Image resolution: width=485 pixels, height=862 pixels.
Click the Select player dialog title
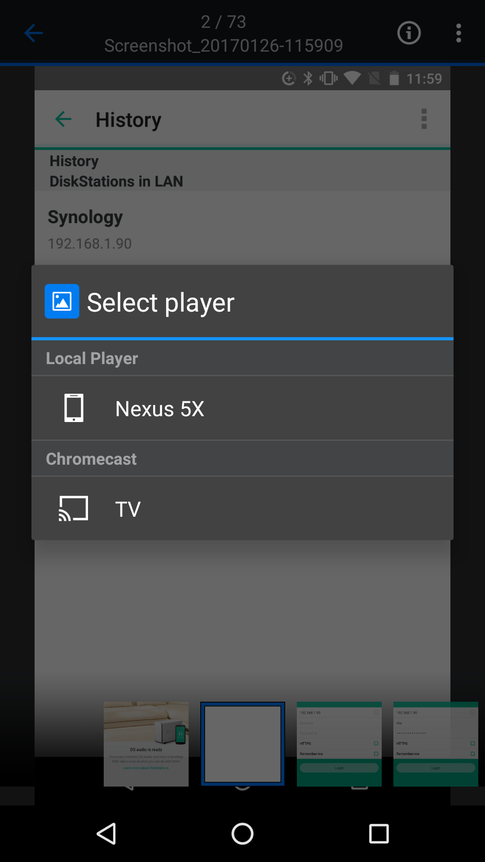(161, 302)
